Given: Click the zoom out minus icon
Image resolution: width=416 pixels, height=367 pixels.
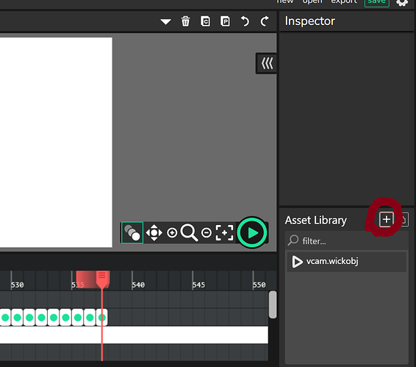Looking at the screenshot, I should pos(207,233).
